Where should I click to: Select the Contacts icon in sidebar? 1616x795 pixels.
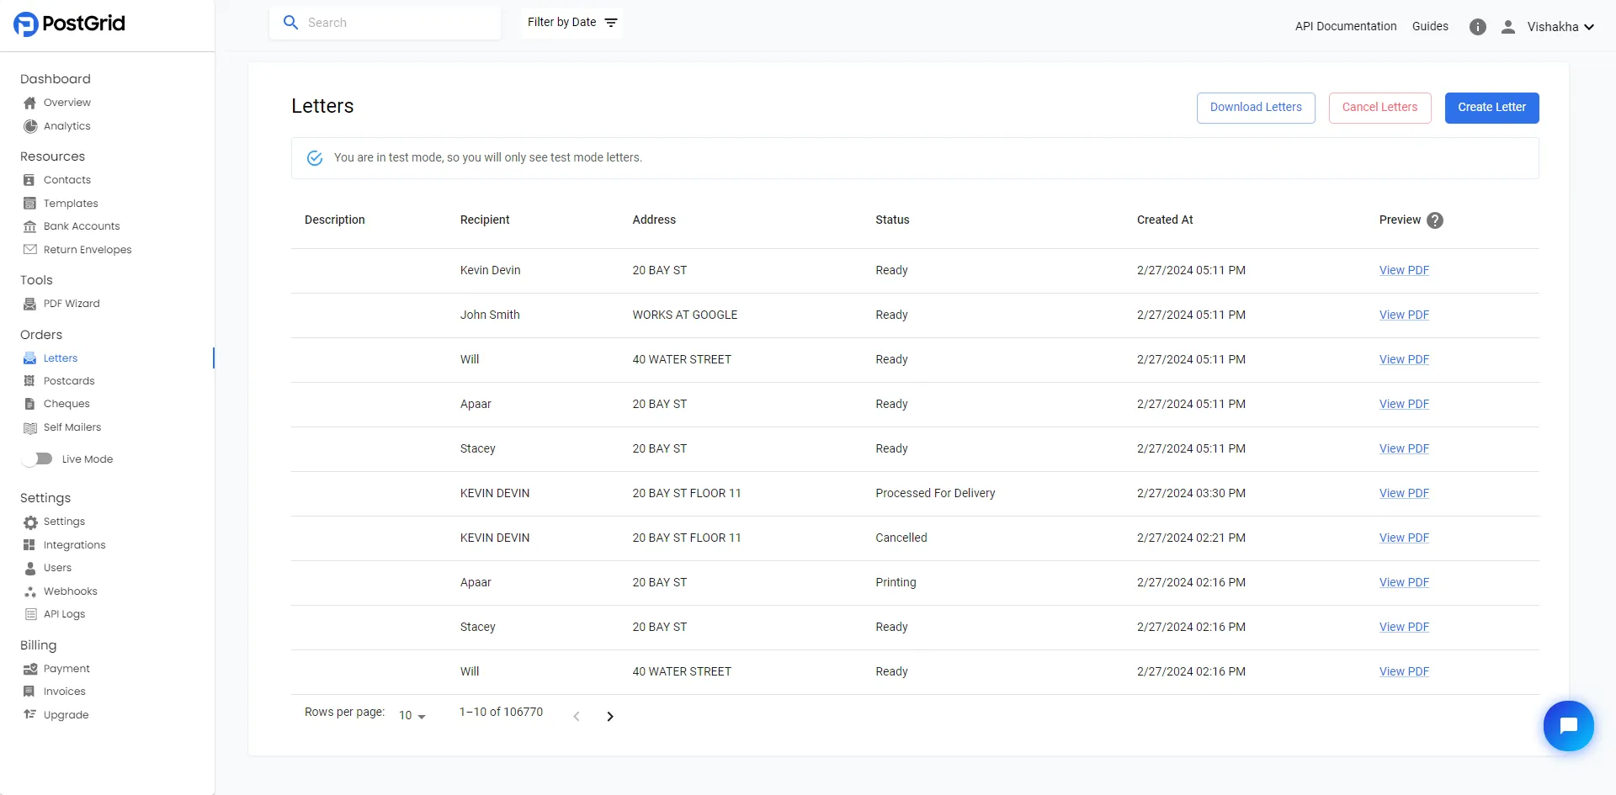pyautogui.click(x=29, y=179)
